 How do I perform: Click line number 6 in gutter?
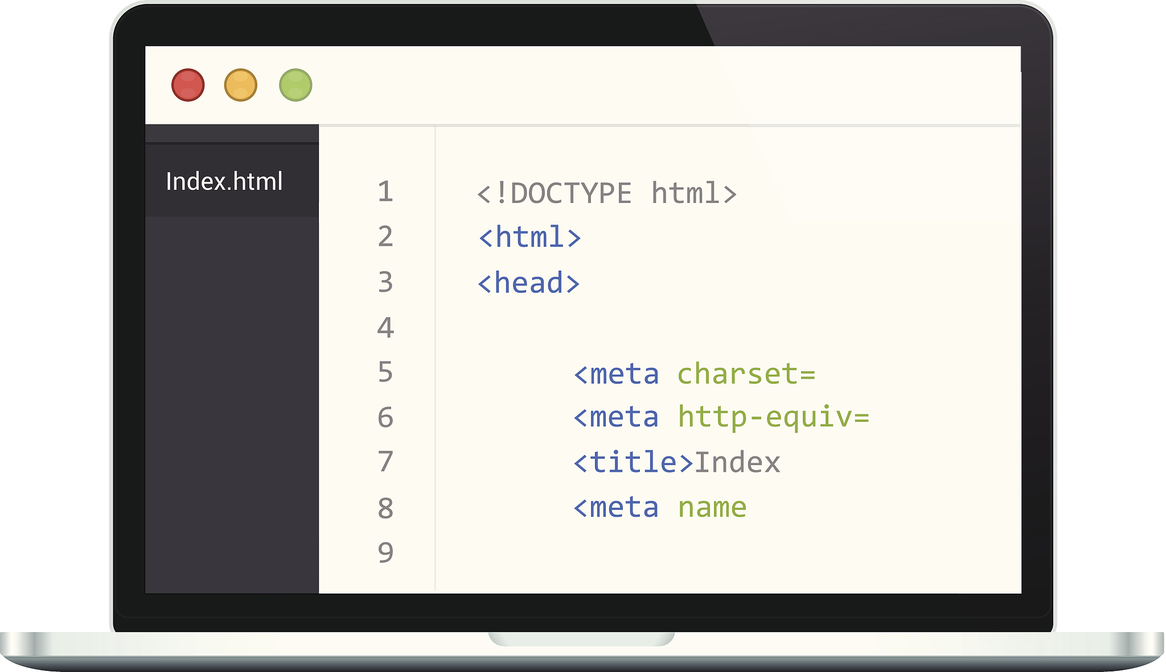point(385,417)
